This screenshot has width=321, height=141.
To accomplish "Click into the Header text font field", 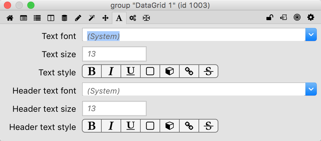I will pyautogui.click(x=194, y=89).
